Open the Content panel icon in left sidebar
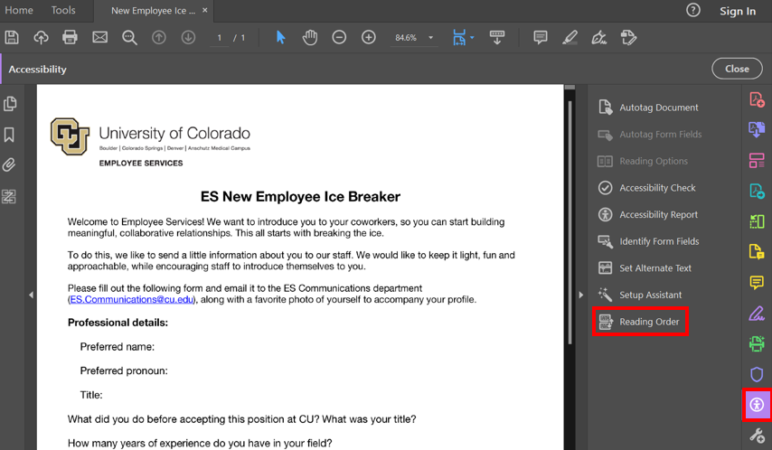Viewport: 772px width, 450px height. coord(9,196)
